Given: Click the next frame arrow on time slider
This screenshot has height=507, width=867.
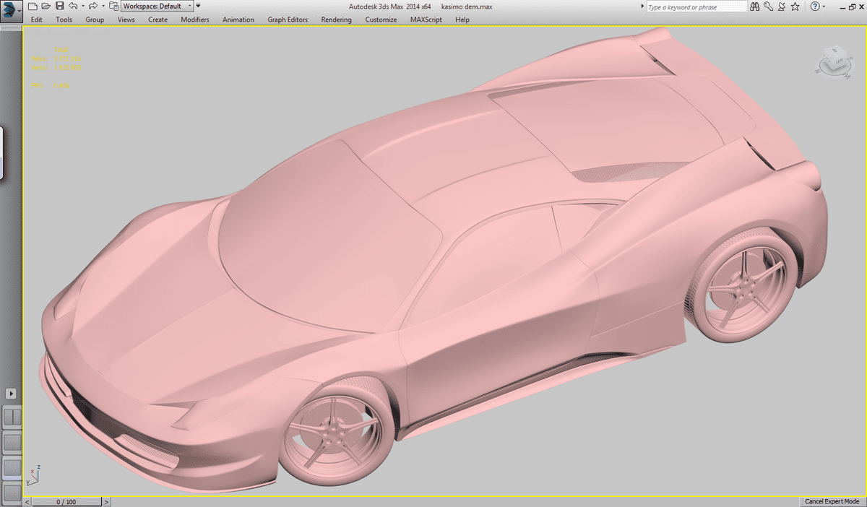Looking at the screenshot, I should click(x=107, y=501).
